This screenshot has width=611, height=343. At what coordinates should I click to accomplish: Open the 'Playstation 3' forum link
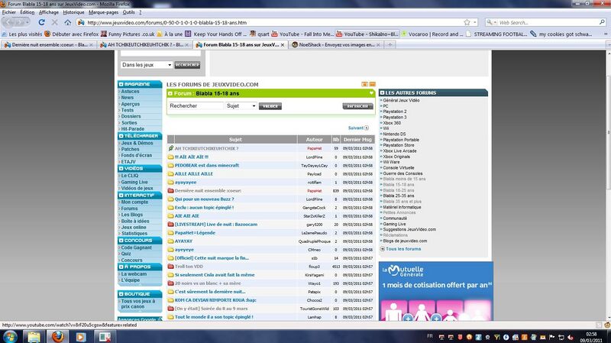(395, 117)
